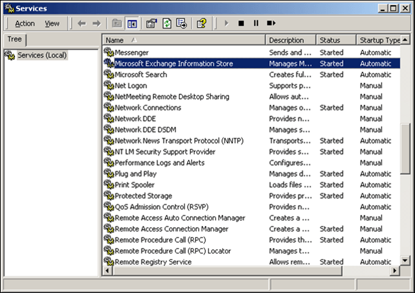Click the Net Logon gear icon
415x293 pixels.
pos(109,85)
